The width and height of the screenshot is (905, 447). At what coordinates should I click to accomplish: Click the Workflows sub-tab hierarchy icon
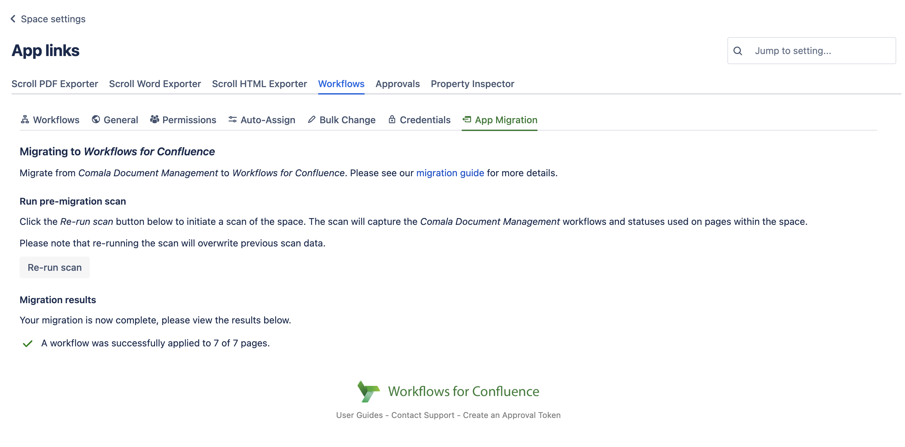point(25,120)
